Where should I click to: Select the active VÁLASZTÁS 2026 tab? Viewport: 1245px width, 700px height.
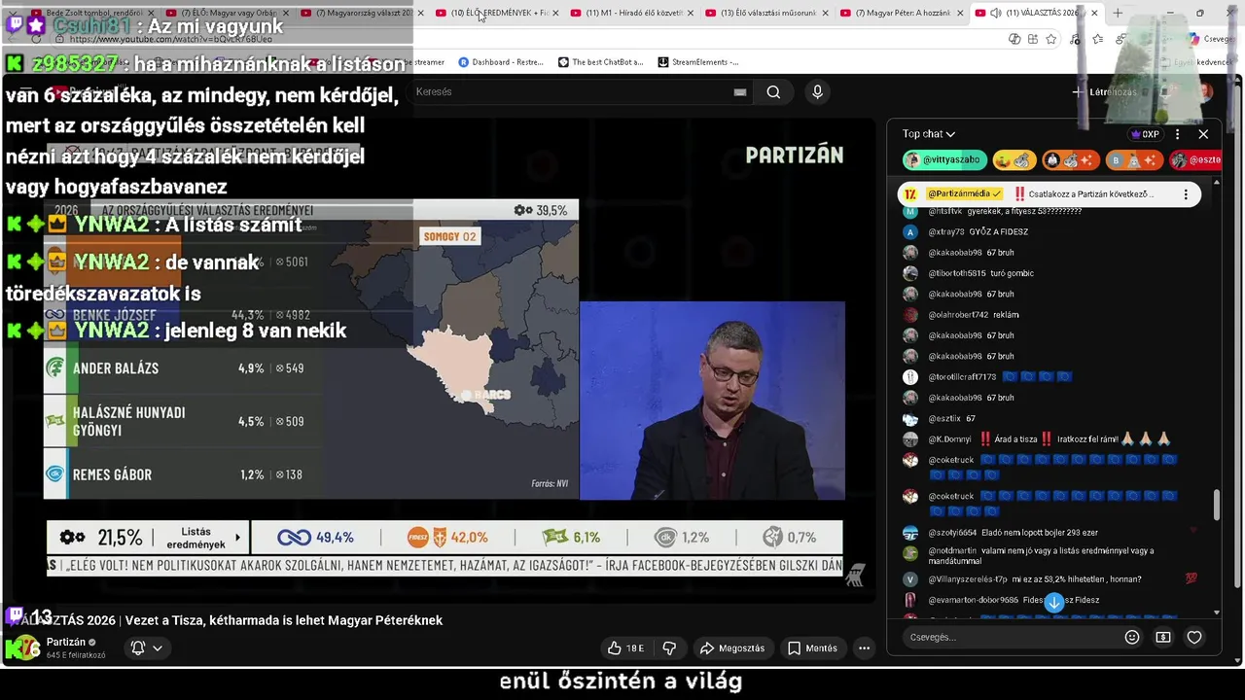(x=1036, y=13)
